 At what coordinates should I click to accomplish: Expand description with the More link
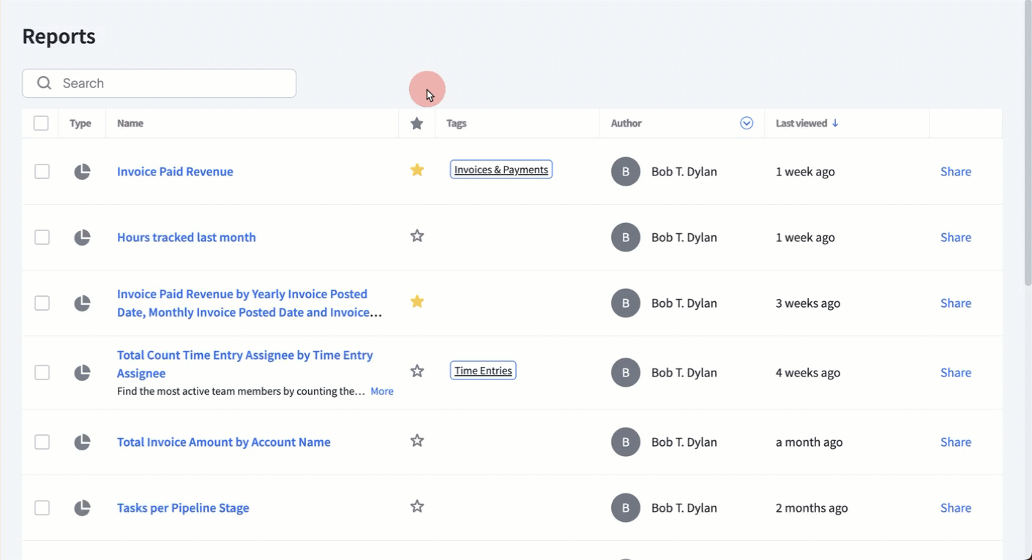381,392
